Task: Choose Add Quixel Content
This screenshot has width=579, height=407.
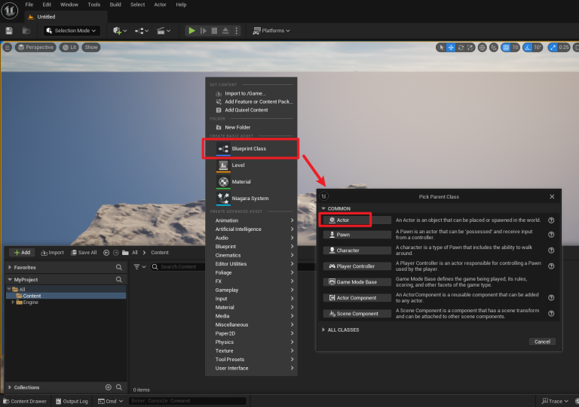Action: (251, 110)
